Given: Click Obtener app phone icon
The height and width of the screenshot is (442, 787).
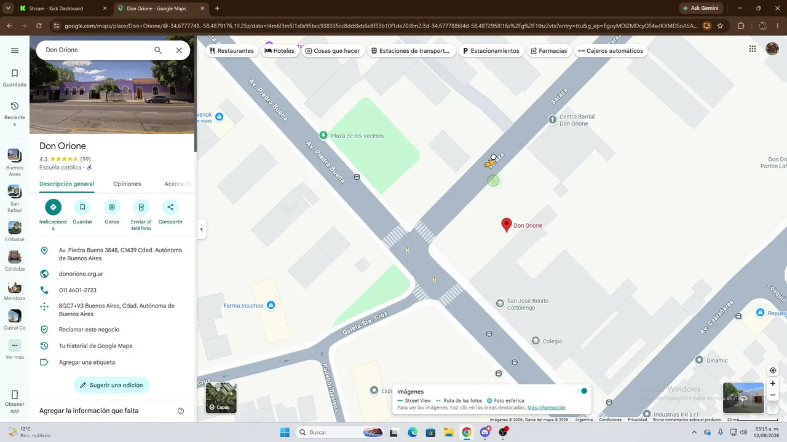Looking at the screenshot, I should click(x=15, y=395).
